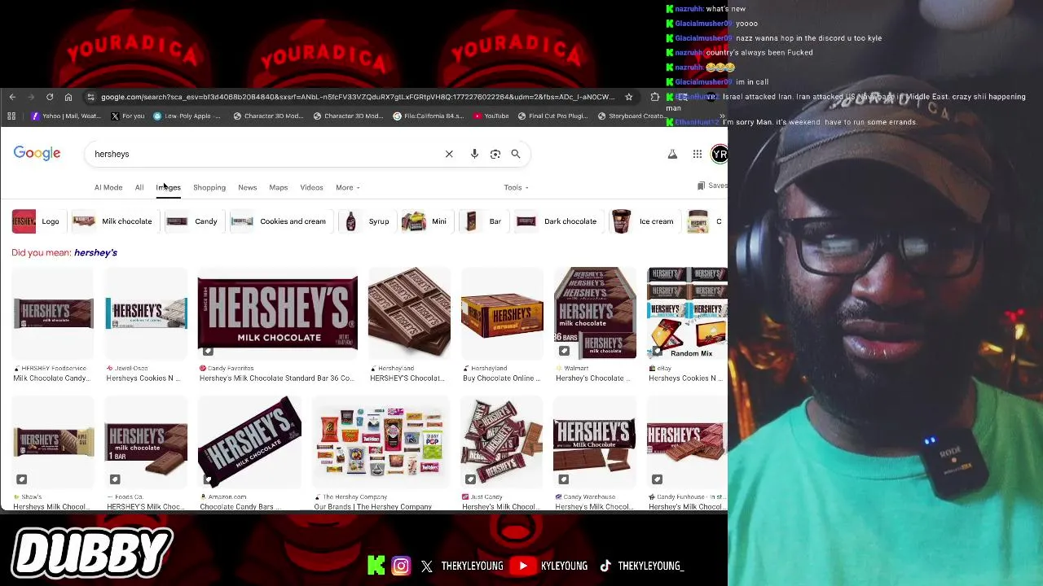Switch to AI Mode tab
The width and height of the screenshot is (1043, 586).
tap(108, 187)
